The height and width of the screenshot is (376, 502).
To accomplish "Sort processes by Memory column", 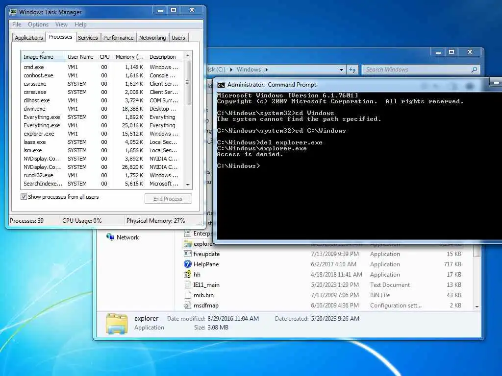I will click(129, 57).
